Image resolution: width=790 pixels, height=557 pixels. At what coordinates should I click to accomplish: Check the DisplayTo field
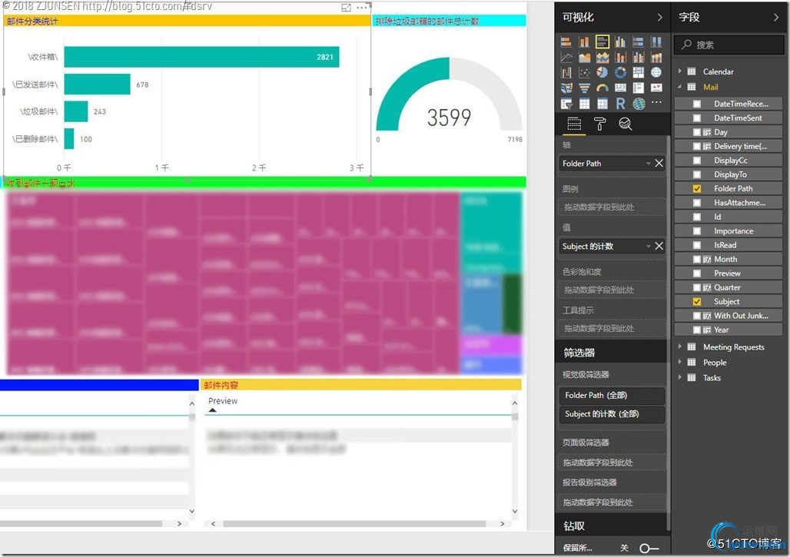[697, 174]
